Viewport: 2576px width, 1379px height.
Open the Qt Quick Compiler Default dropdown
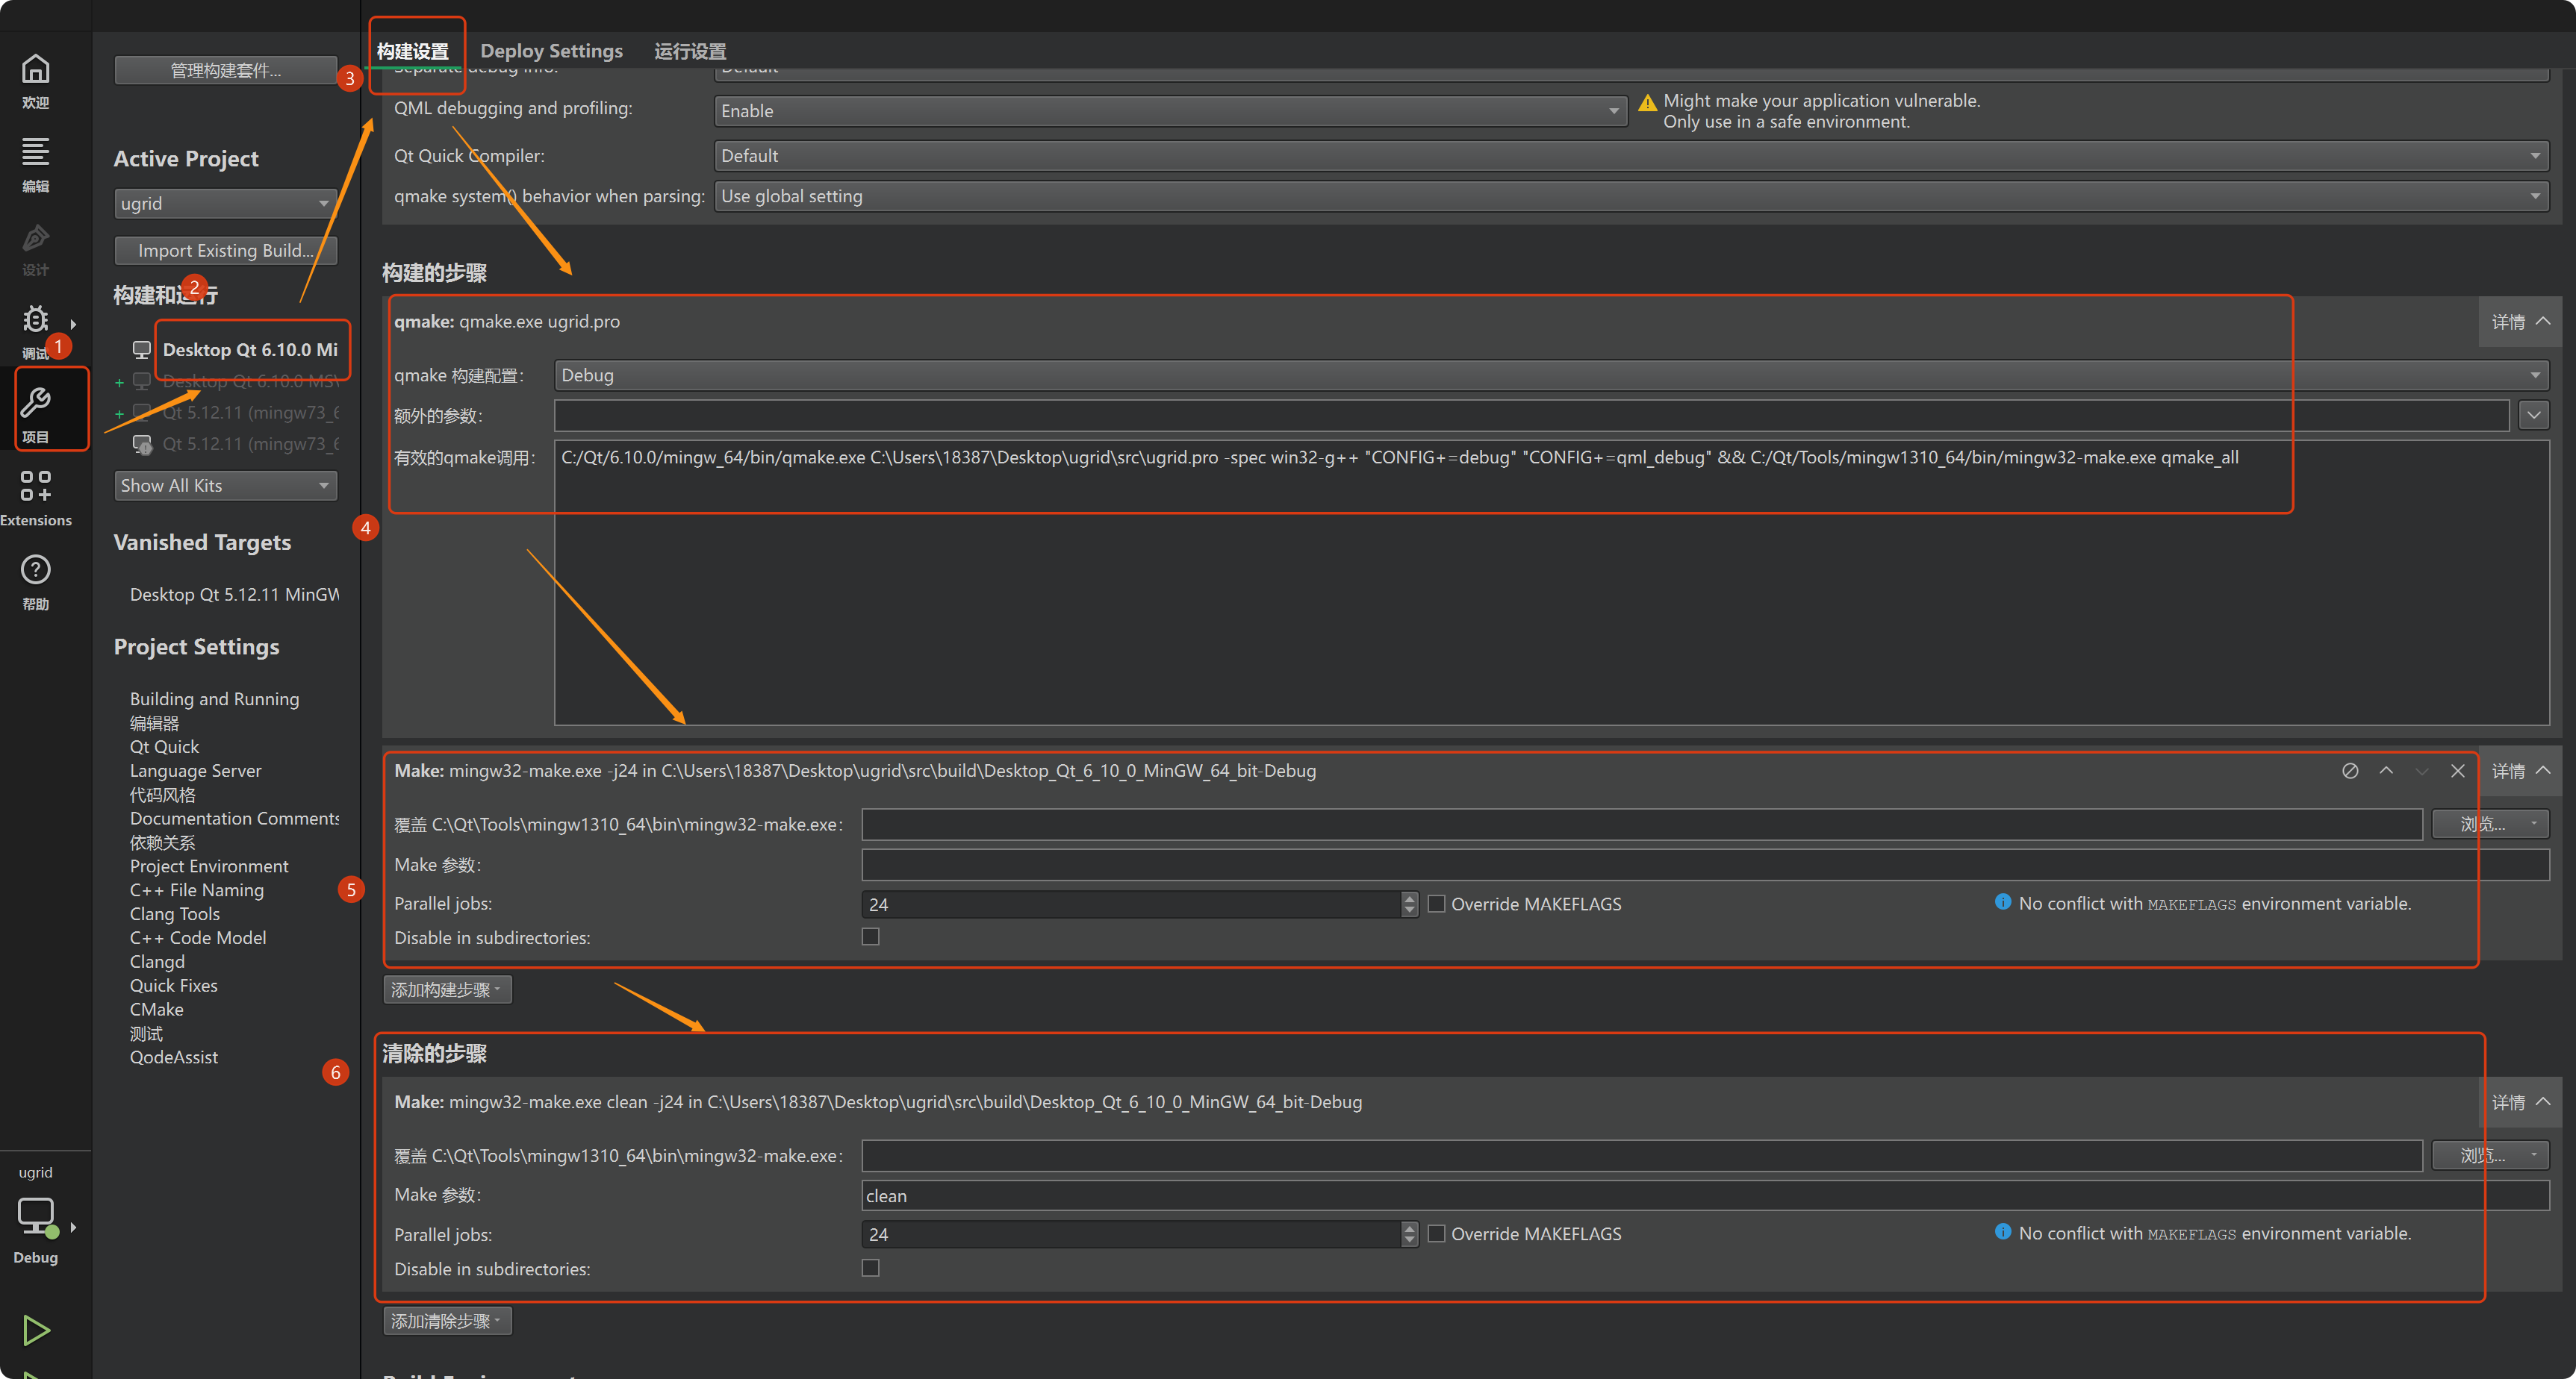tap(2535, 155)
